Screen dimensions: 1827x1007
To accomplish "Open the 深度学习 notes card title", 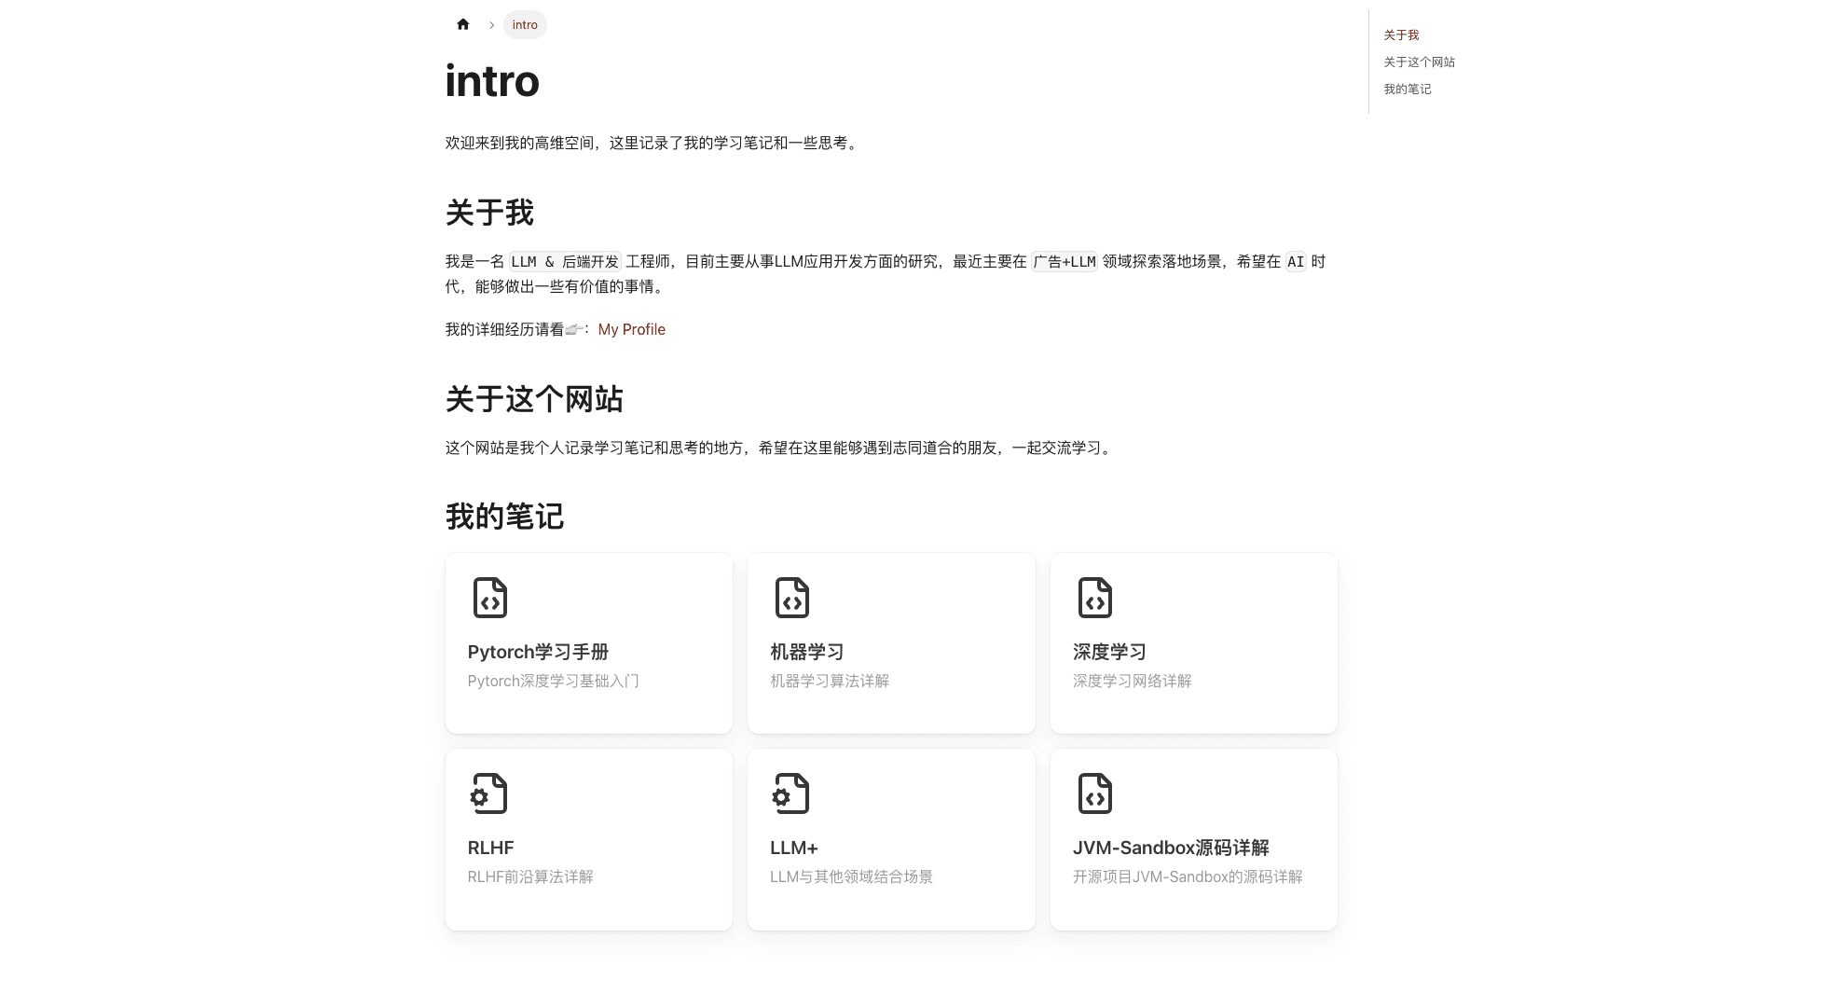I will (1108, 652).
